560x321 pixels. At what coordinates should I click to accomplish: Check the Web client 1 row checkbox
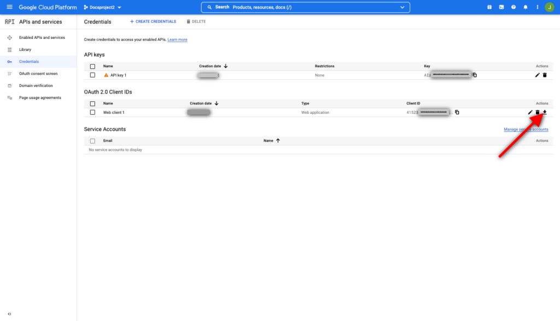[x=92, y=112]
